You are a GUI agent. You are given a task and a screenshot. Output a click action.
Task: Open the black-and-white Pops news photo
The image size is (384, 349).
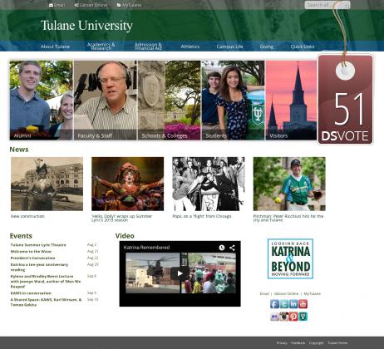coord(209,184)
